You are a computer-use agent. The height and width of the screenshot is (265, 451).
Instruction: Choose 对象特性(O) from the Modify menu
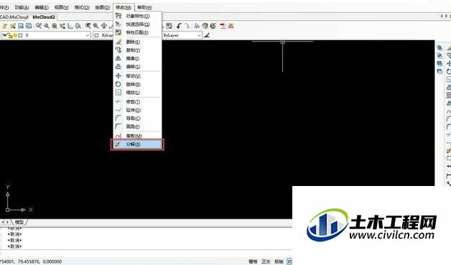pyautogui.click(x=137, y=16)
